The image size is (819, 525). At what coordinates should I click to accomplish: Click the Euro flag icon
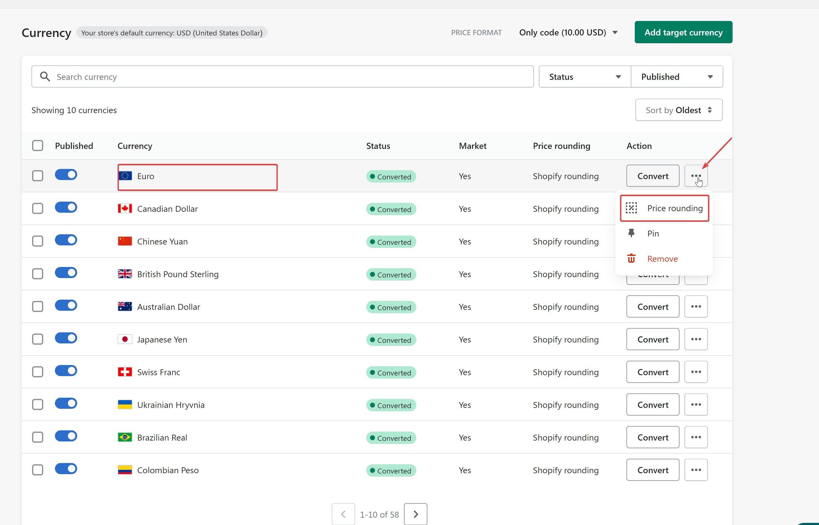[125, 176]
